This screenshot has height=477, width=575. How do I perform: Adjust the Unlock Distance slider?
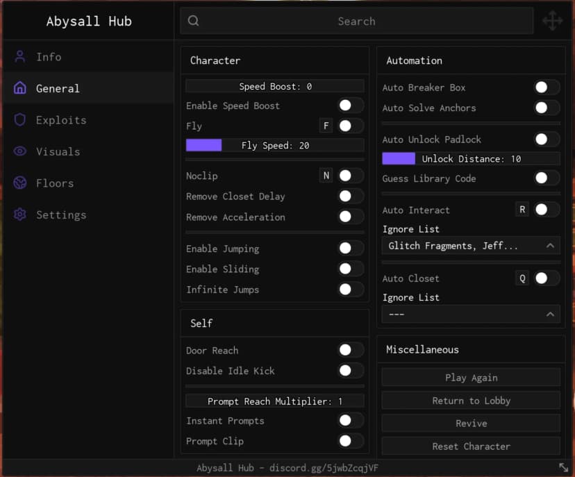point(471,159)
